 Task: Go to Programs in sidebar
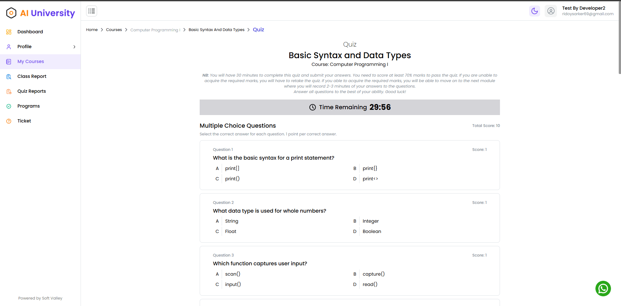pyautogui.click(x=28, y=106)
